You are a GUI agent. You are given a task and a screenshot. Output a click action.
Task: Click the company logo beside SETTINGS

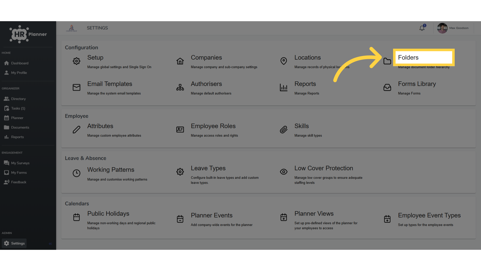[71, 28]
